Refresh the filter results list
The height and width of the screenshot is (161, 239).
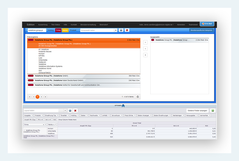coord(138,97)
